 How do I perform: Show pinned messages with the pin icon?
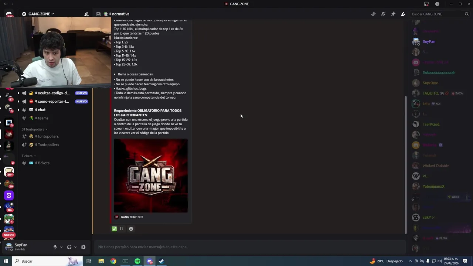393,14
